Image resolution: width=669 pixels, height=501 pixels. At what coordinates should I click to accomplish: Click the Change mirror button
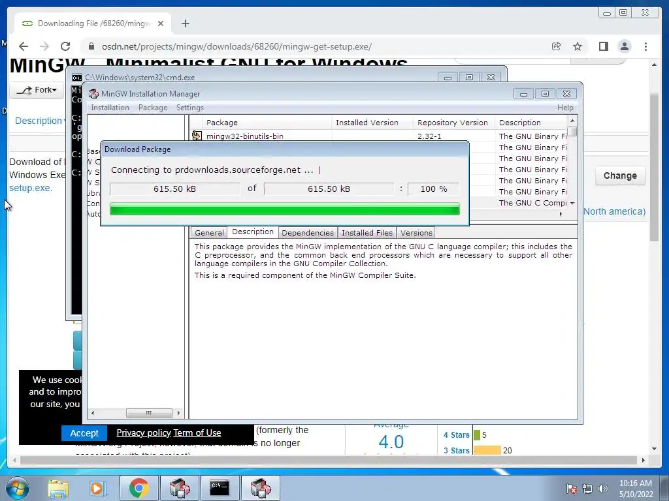(x=620, y=175)
